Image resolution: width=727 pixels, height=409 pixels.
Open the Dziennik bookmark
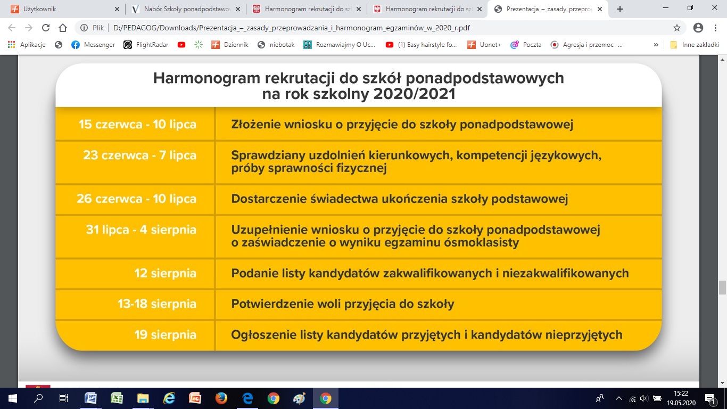point(230,45)
